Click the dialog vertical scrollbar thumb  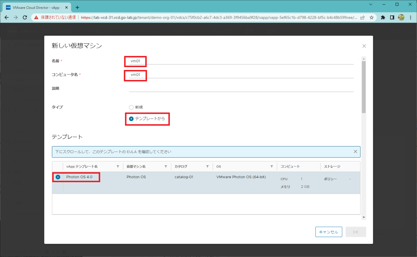[363, 87]
